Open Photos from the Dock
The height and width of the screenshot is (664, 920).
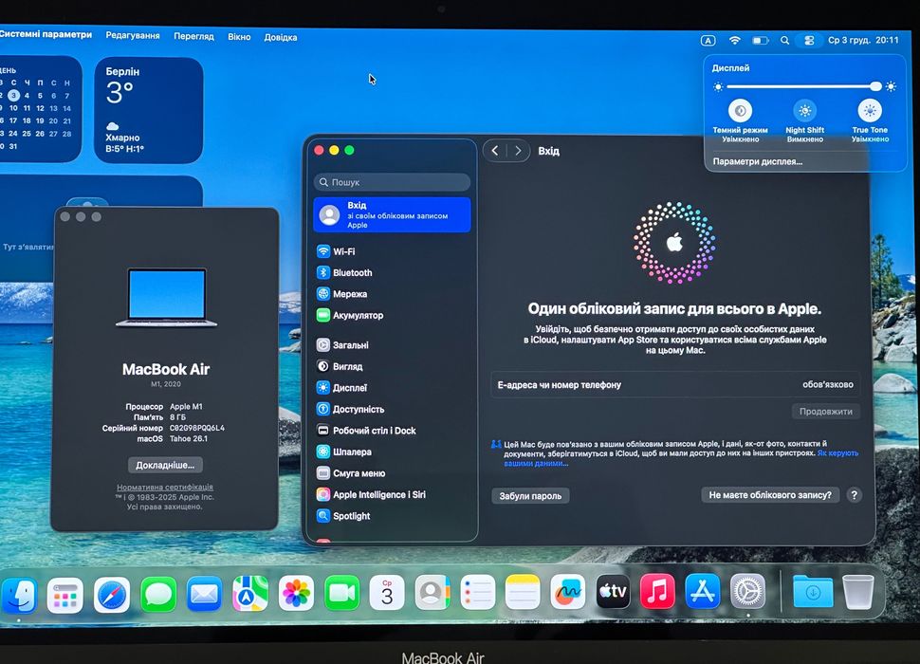click(x=296, y=593)
